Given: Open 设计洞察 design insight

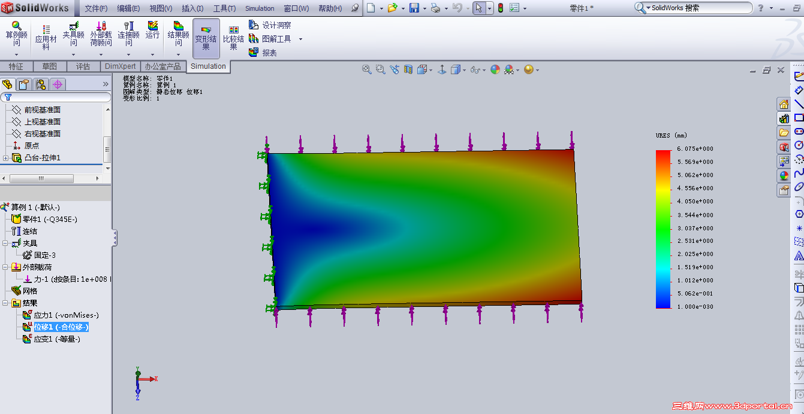Looking at the screenshot, I should click(x=270, y=26).
